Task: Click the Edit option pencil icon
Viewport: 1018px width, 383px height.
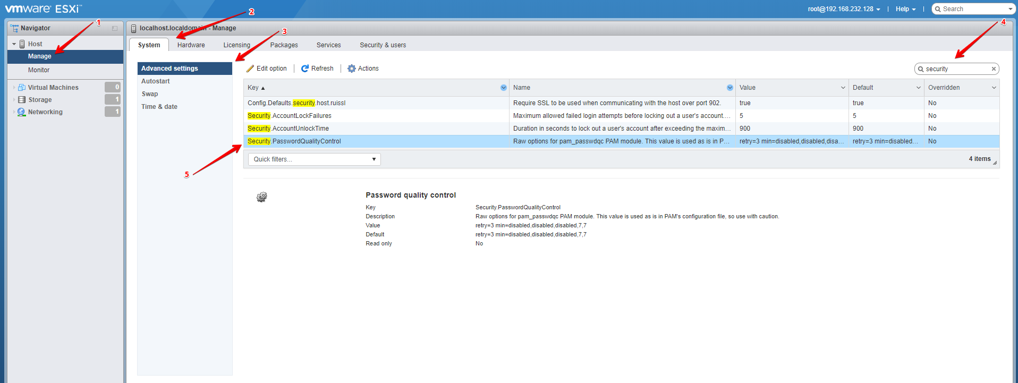Action: (250, 69)
